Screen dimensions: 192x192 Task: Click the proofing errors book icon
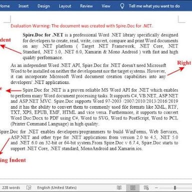(29, 187)
